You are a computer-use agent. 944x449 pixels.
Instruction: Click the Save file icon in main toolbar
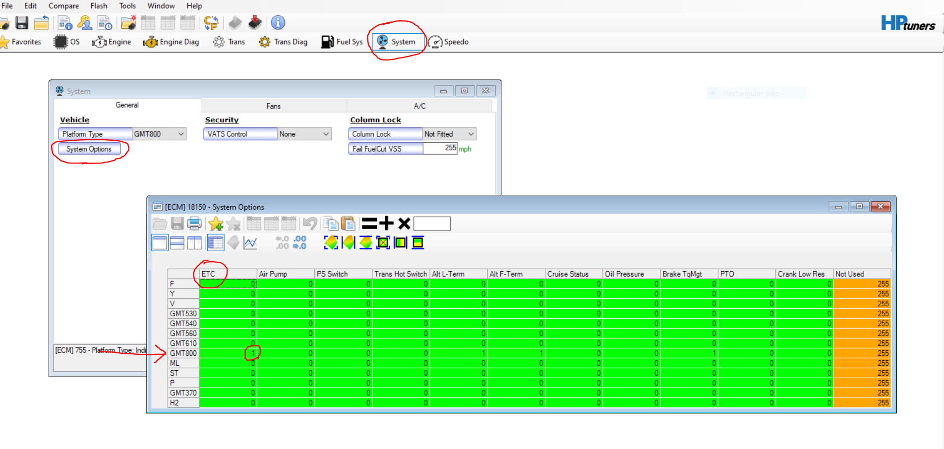click(x=22, y=23)
